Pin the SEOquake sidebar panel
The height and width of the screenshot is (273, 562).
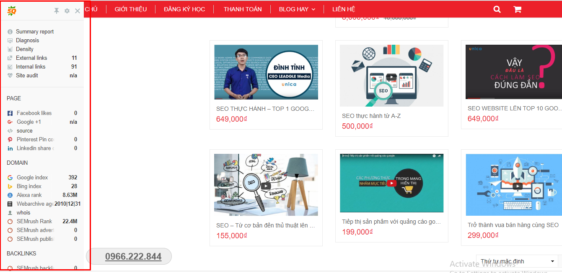click(57, 11)
